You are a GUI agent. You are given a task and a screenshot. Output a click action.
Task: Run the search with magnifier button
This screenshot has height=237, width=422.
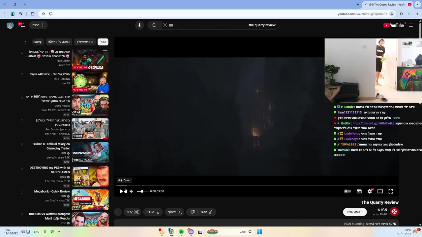coord(154,25)
